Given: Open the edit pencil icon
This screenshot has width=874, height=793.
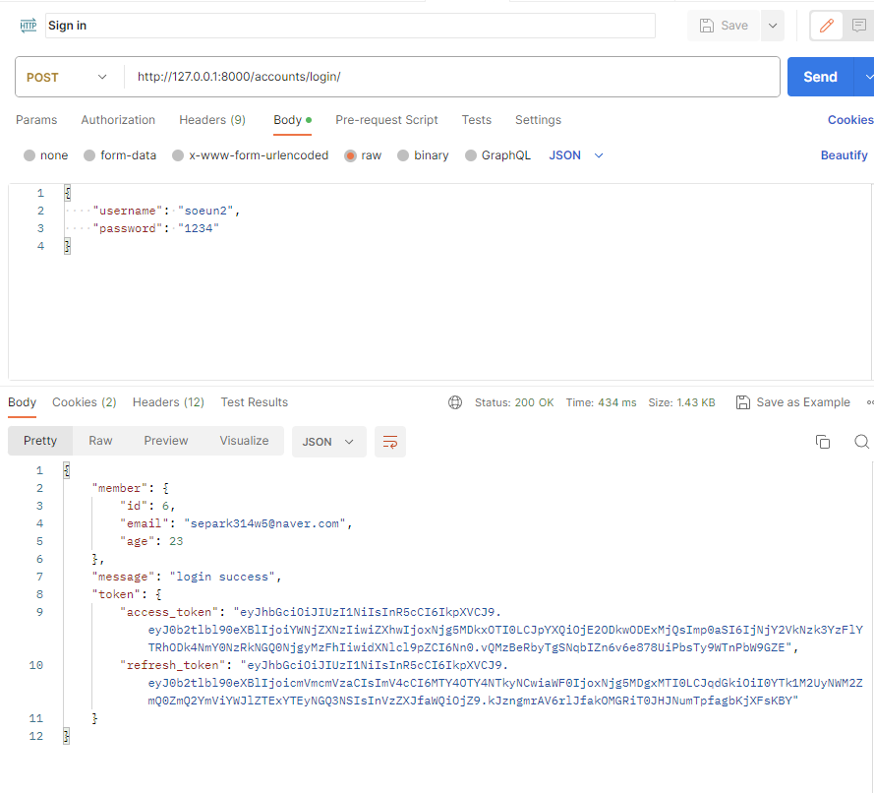Looking at the screenshot, I should 827,26.
